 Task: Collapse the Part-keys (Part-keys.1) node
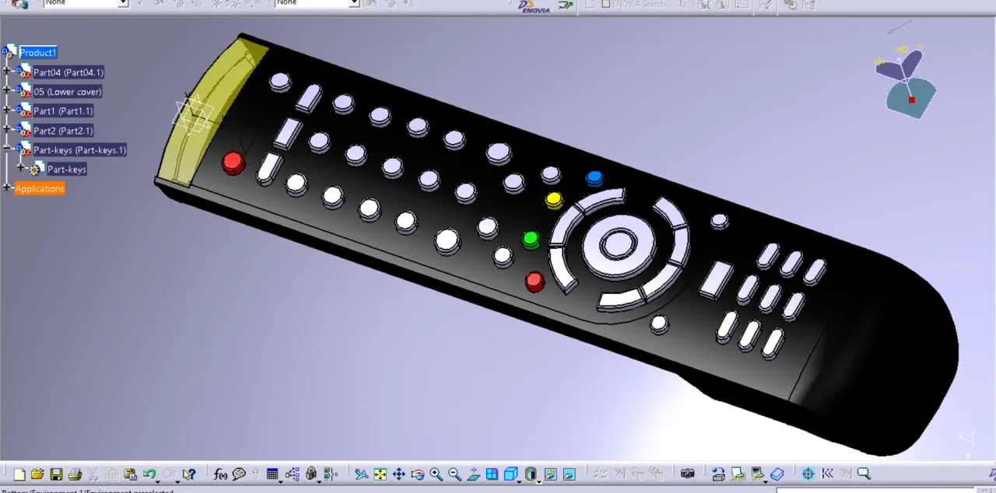(x=7, y=149)
